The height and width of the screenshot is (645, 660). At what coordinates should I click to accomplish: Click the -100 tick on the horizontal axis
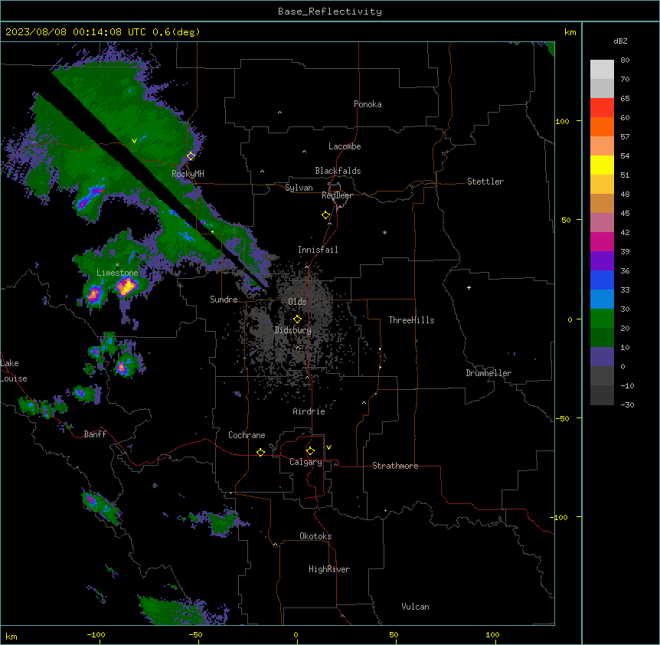[96, 634]
